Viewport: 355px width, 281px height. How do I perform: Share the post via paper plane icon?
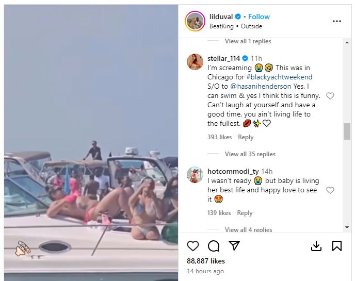234,246
